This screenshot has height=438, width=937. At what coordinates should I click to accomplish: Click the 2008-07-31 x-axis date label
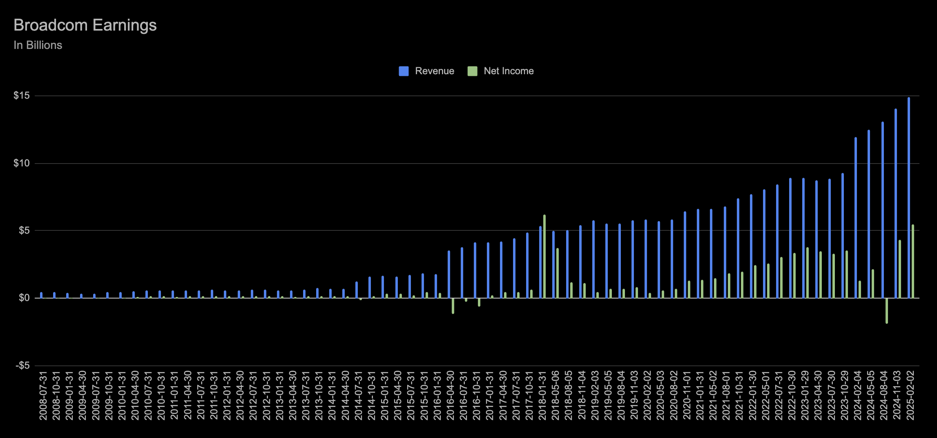click(x=43, y=396)
